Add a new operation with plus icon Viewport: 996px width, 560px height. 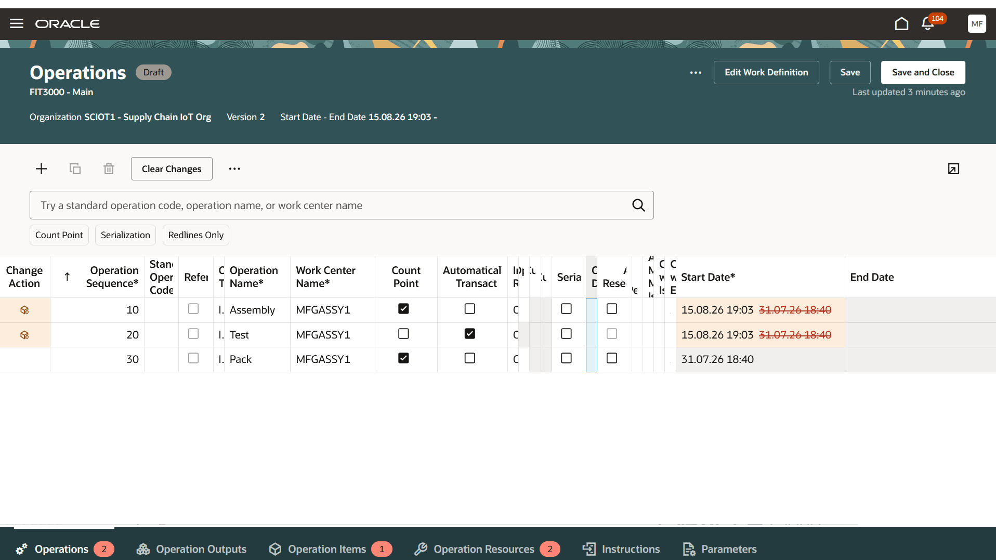41,169
